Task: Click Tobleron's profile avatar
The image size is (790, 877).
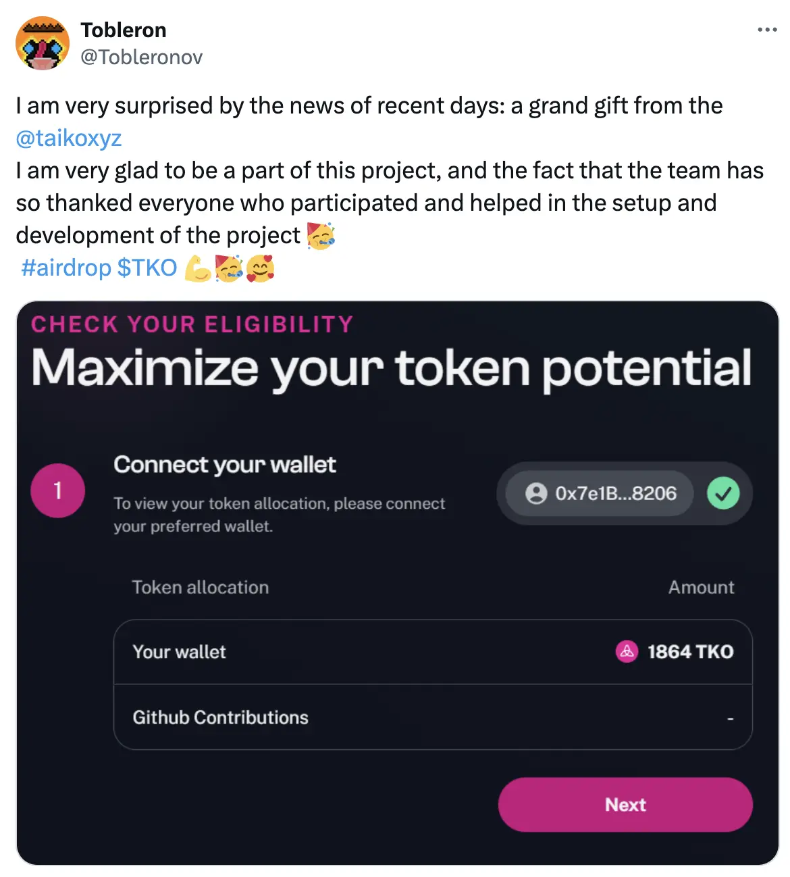Action: (43, 43)
